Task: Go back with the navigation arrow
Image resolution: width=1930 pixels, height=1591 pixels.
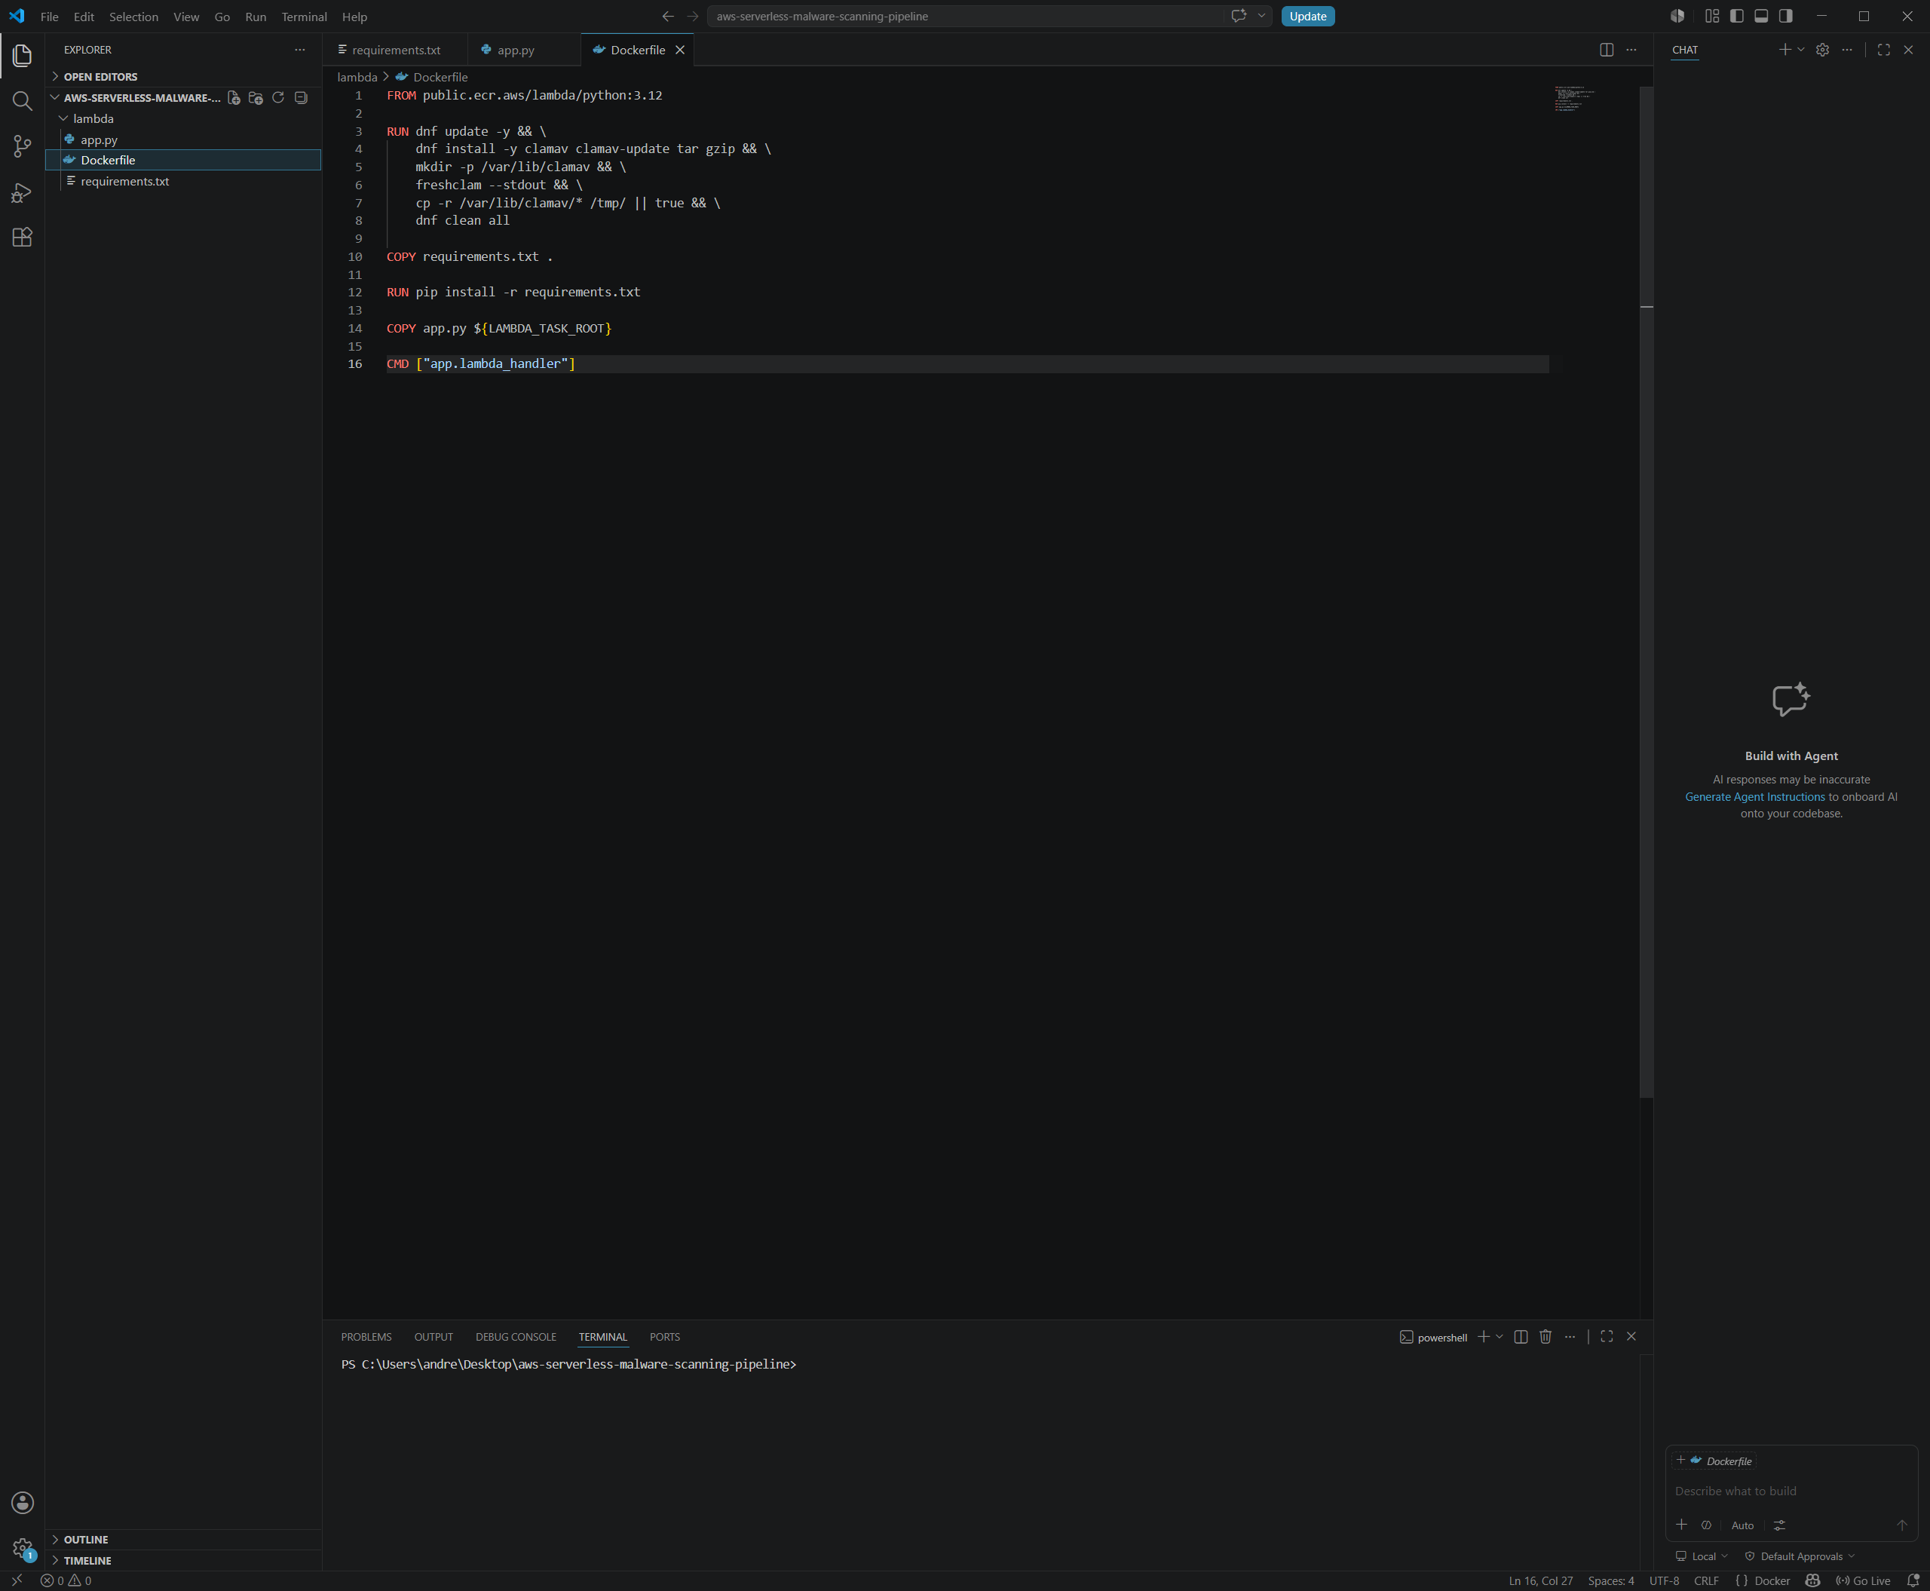Action: pyautogui.click(x=668, y=17)
